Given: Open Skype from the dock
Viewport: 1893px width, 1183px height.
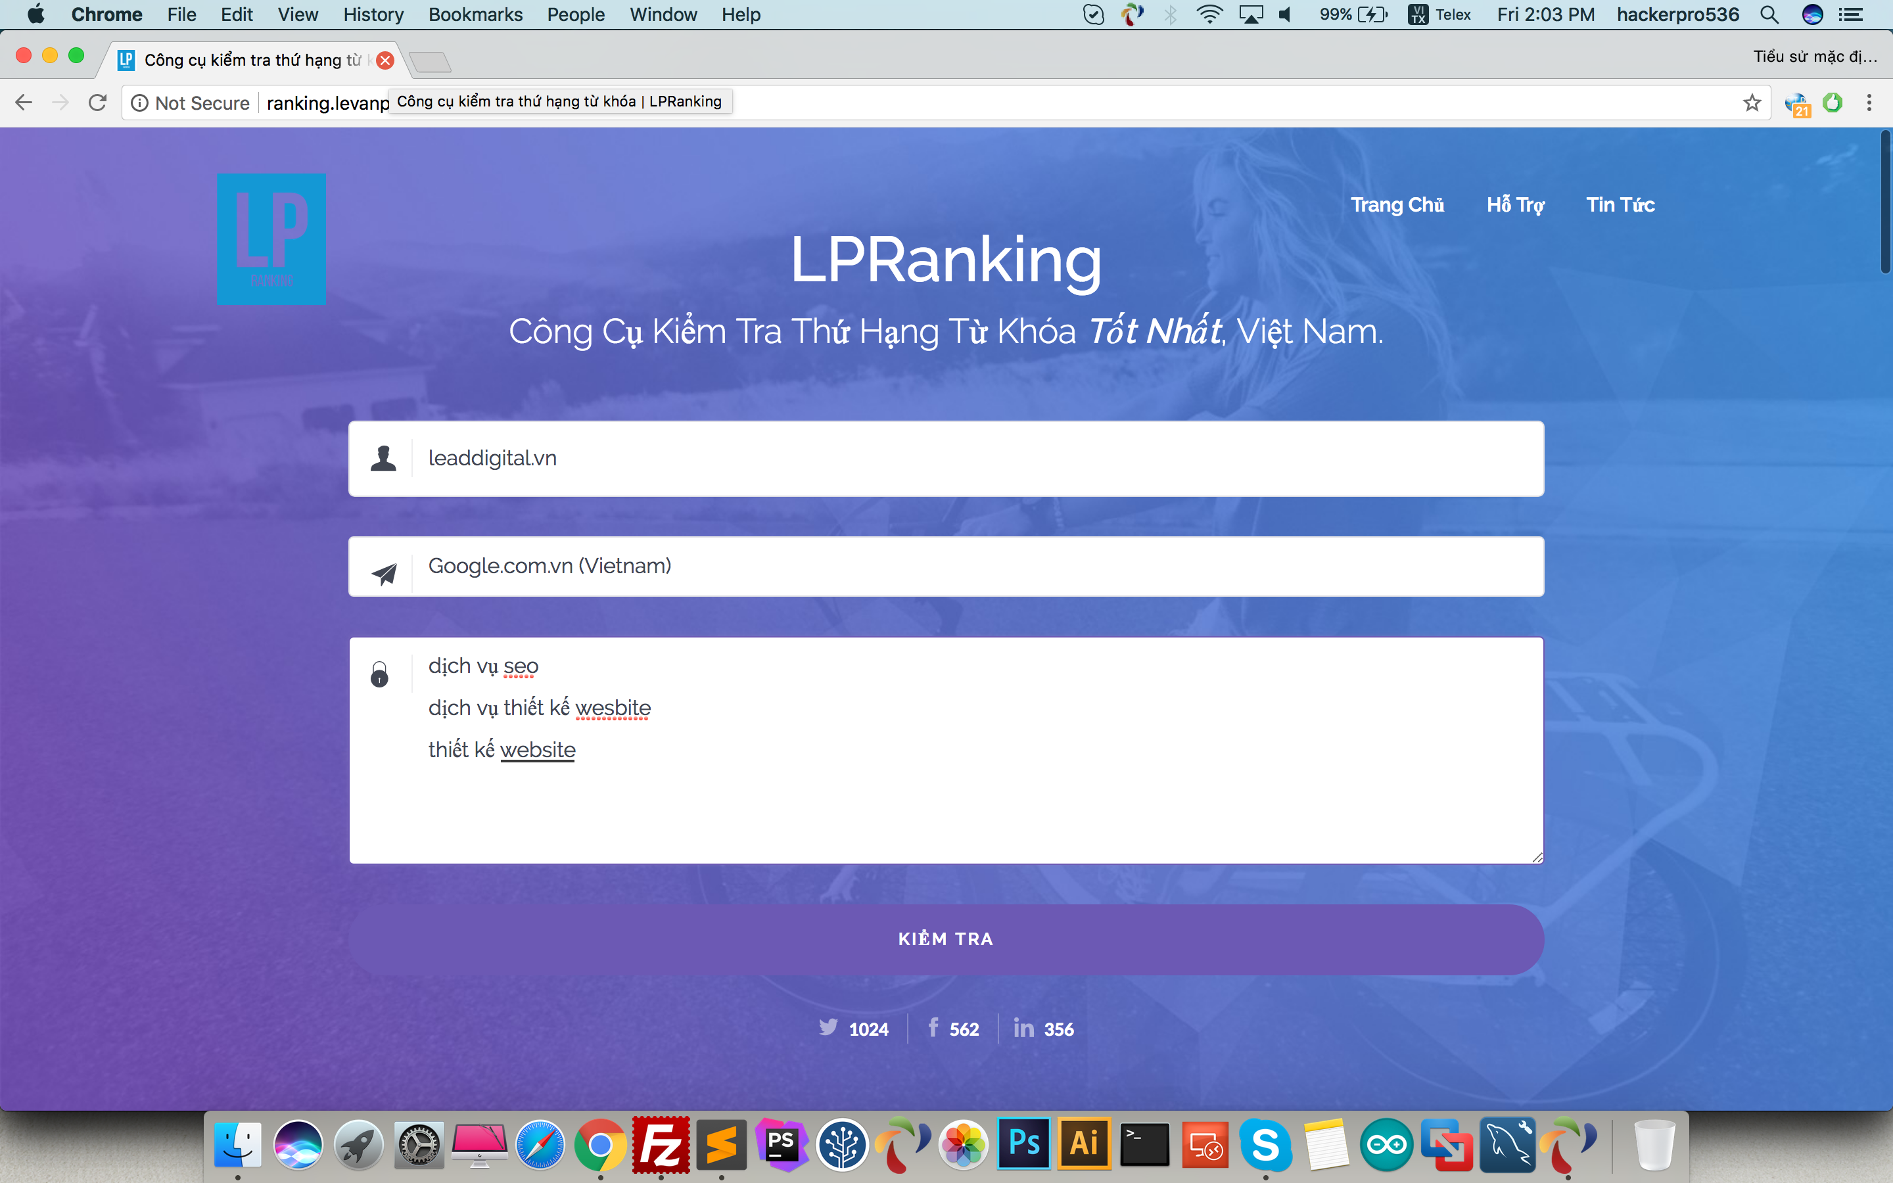Looking at the screenshot, I should (1265, 1145).
